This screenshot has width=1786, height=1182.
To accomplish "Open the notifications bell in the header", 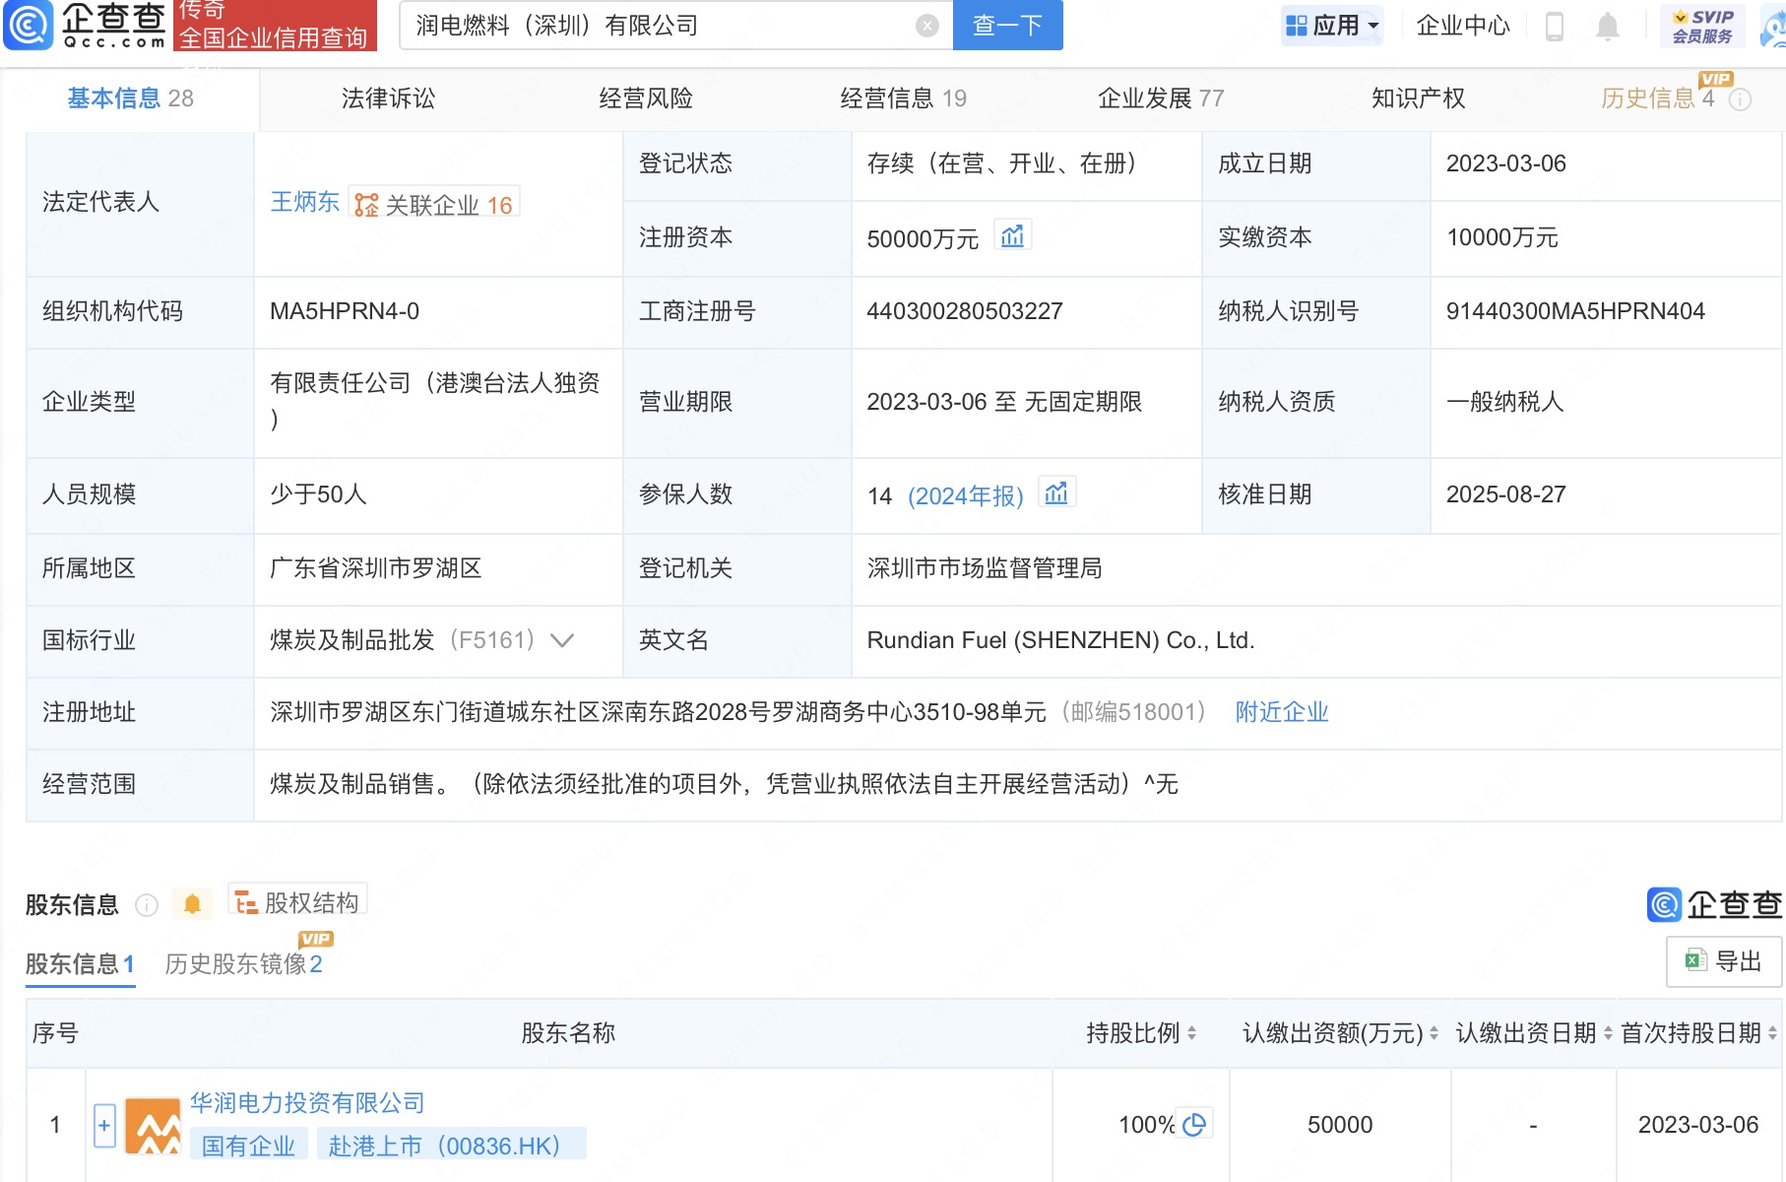I will (x=1607, y=27).
